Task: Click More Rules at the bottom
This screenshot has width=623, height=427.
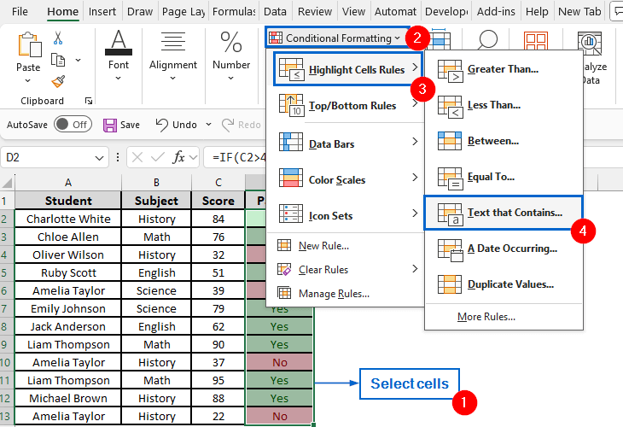Action: pos(486,317)
